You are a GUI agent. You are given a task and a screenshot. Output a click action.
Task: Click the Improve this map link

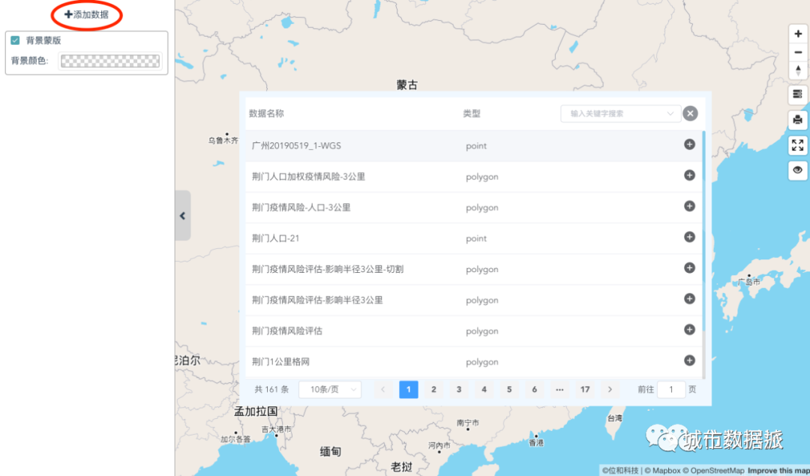click(778, 470)
